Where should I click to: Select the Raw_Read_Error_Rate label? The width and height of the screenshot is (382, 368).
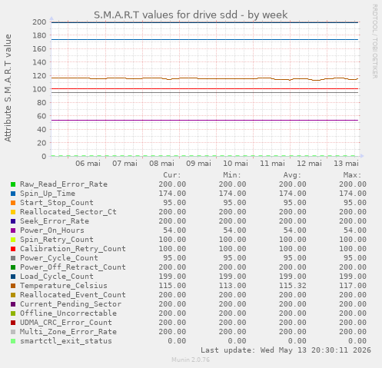[x=64, y=184]
